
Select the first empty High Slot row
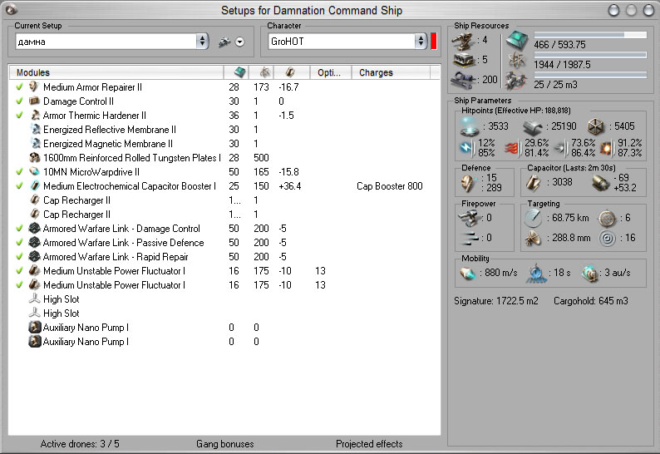[x=224, y=299]
